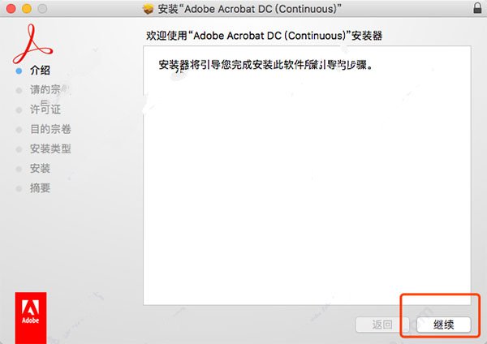The width and height of the screenshot is (487, 344).
Task: Select the 许可证 step in sidebar
Action: click(45, 109)
